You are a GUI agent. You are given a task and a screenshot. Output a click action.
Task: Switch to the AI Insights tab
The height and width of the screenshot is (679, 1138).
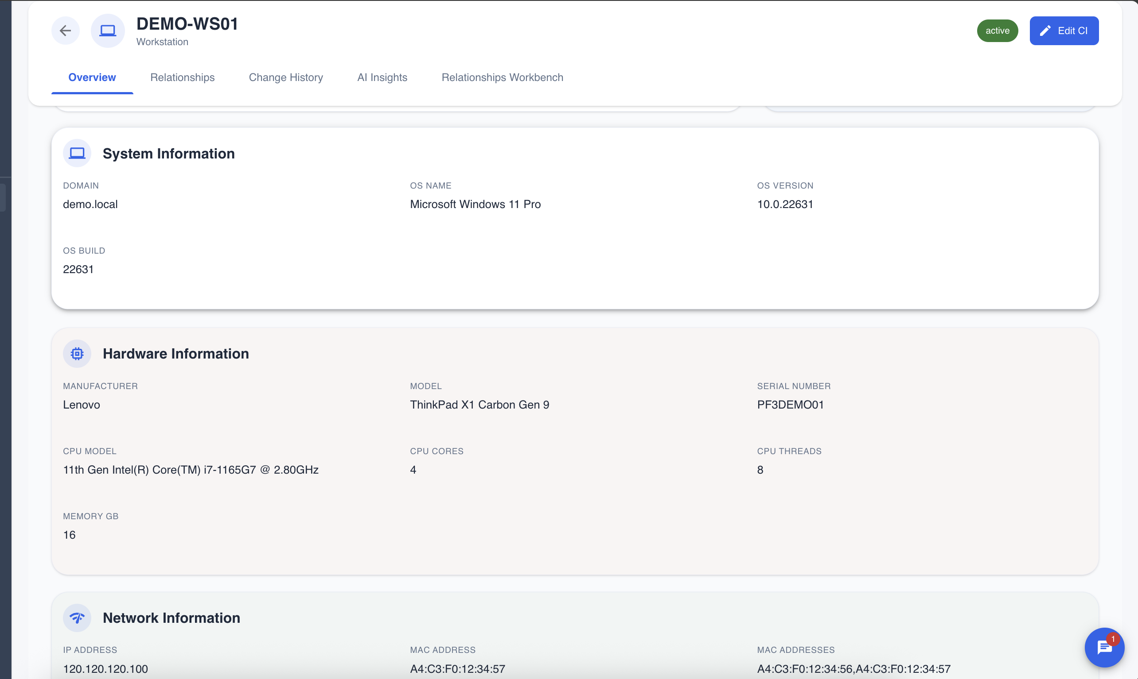(x=382, y=77)
